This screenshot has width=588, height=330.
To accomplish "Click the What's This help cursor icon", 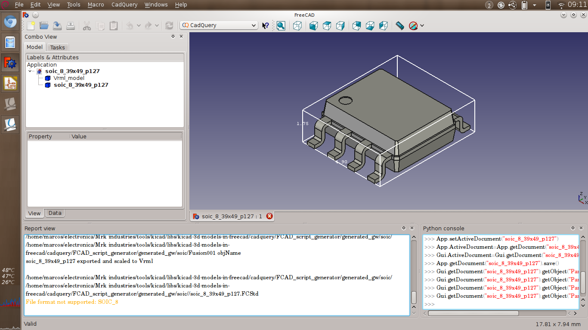I will click(x=266, y=26).
